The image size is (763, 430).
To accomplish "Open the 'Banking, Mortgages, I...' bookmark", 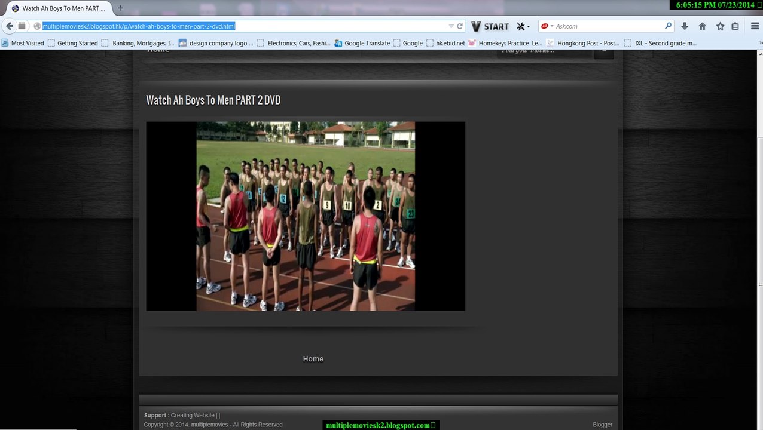I will pyautogui.click(x=138, y=43).
